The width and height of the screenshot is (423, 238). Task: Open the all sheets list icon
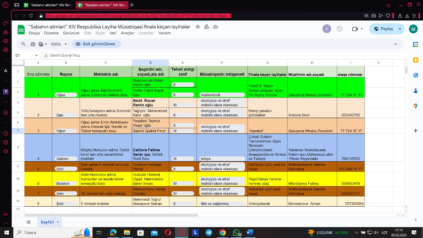coord(29,222)
